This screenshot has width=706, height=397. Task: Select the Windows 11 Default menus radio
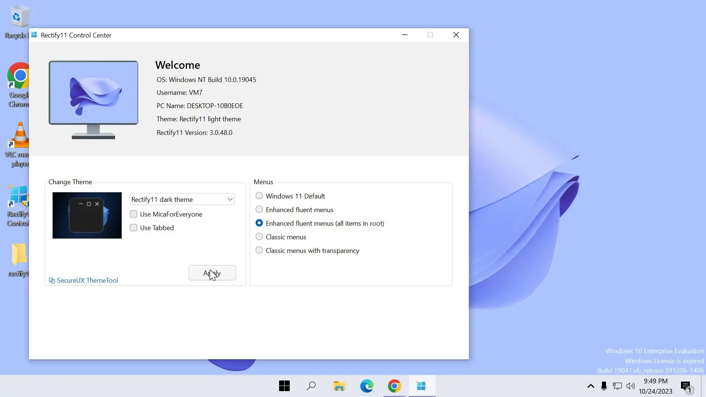[259, 196]
